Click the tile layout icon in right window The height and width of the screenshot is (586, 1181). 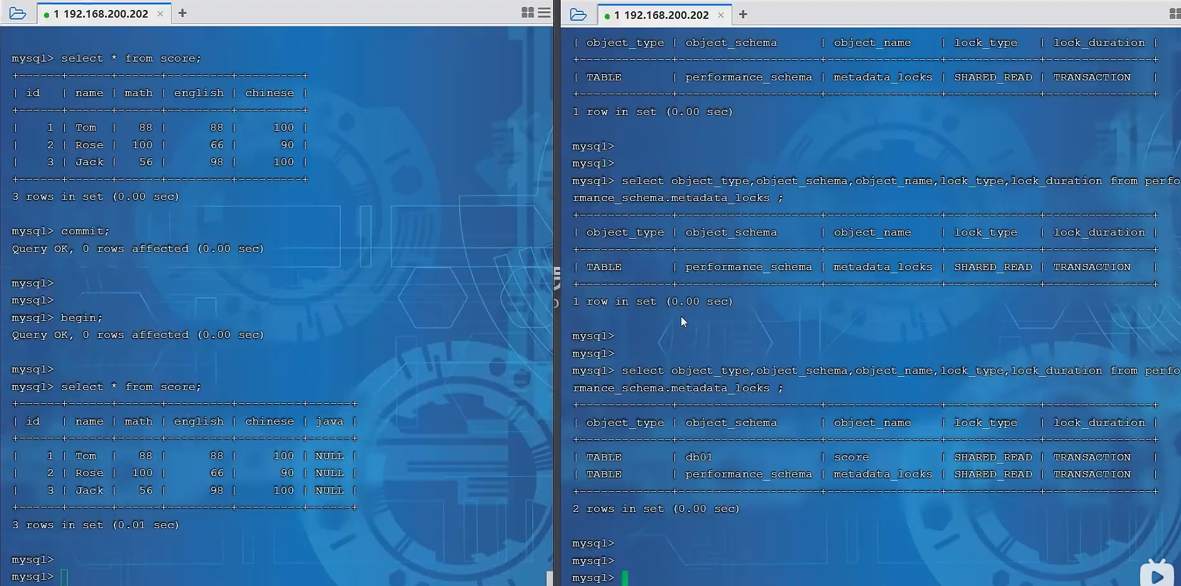tap(1175, 14)
